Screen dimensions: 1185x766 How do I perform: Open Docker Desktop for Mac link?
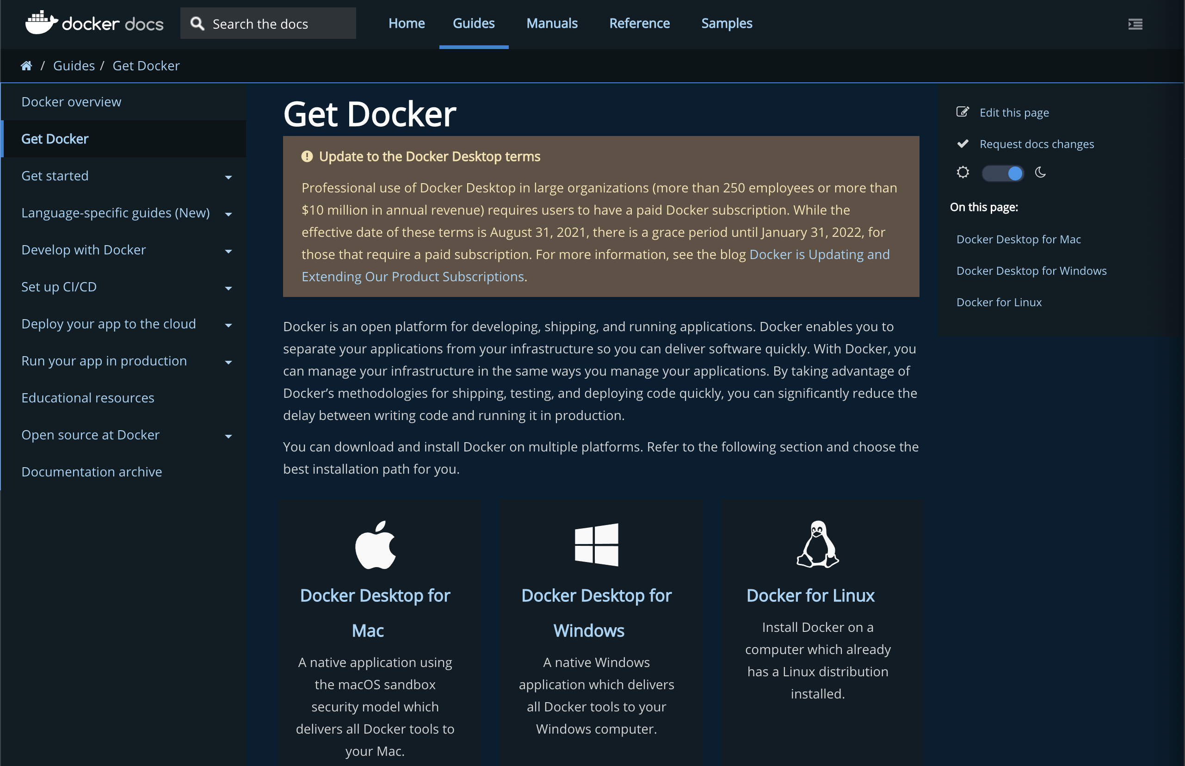[375, 595]
